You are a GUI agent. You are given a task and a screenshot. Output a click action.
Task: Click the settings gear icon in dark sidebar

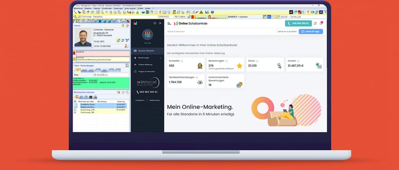point(155,23)
